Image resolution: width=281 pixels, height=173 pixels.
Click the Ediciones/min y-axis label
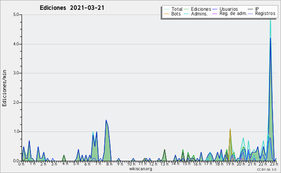(4, 88)
